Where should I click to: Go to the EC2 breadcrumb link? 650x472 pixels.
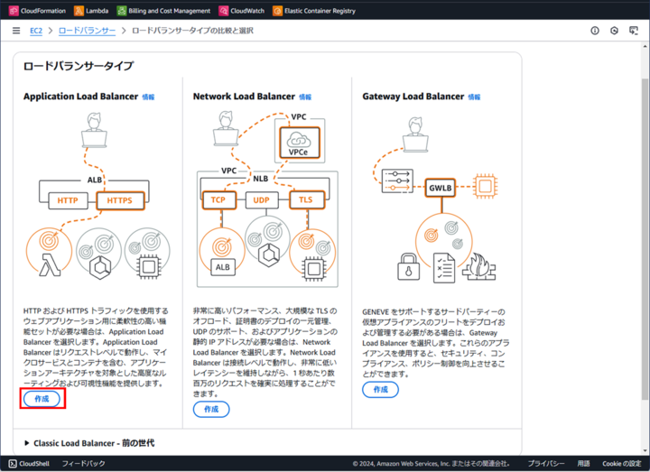point(36,31)
